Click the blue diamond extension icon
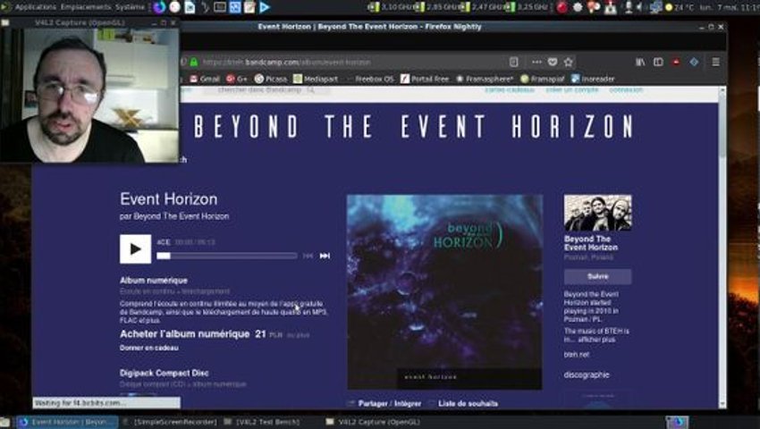760x429 pixels. (x=694, y=62)
